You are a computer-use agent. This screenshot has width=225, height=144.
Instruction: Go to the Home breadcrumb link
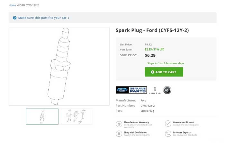(12, 5)
